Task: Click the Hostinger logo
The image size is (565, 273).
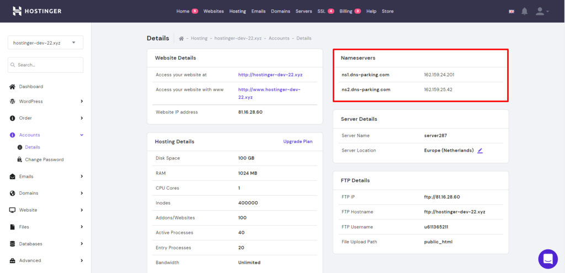Action: [x=37, y=11]
